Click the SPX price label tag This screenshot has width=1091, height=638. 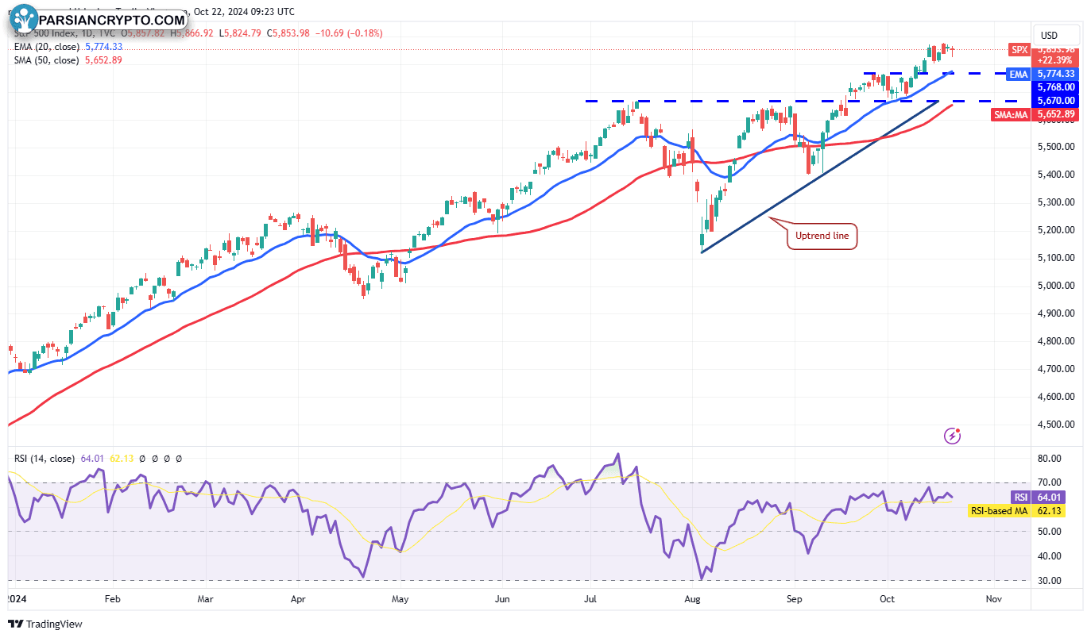click(x=1019, y=50)
